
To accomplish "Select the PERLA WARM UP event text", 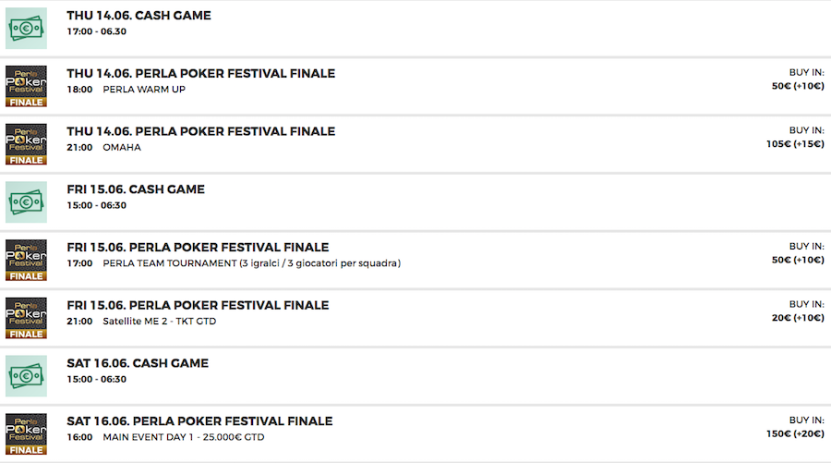I will click(x=144, y=90).
